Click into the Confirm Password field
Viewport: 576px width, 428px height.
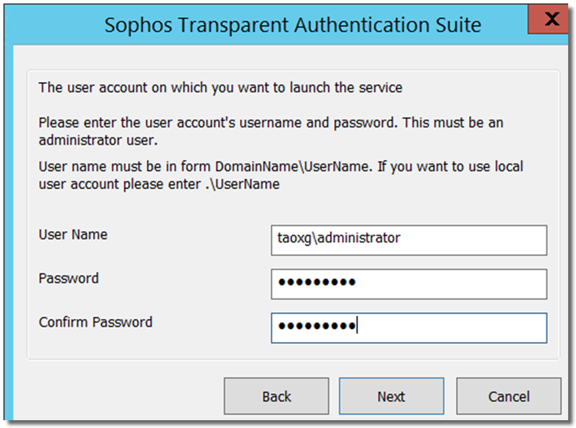[409, 328]
